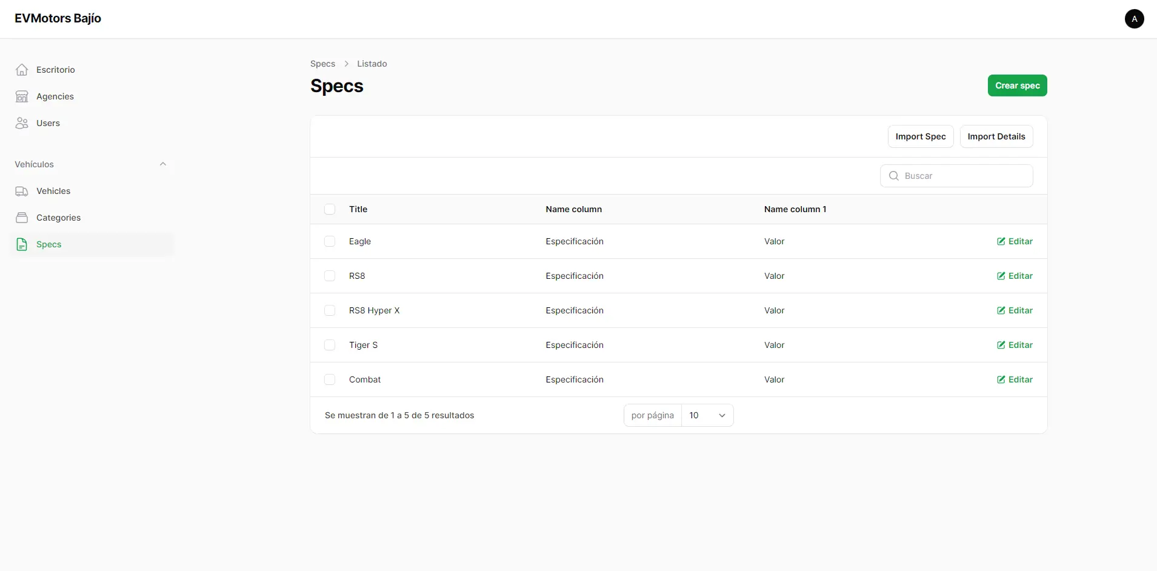Collapse the Vehículos sidebar group

coord(162,164)
